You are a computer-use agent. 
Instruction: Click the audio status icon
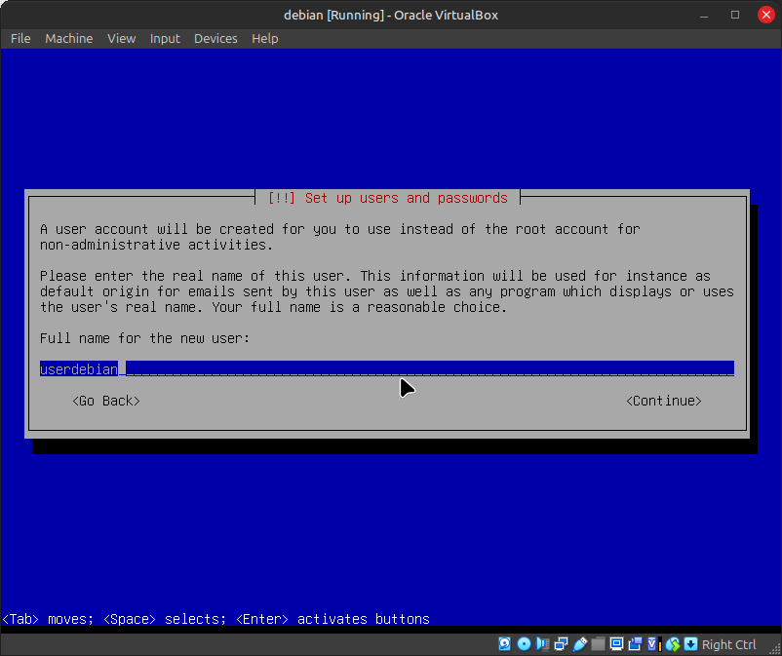[542, 644]
